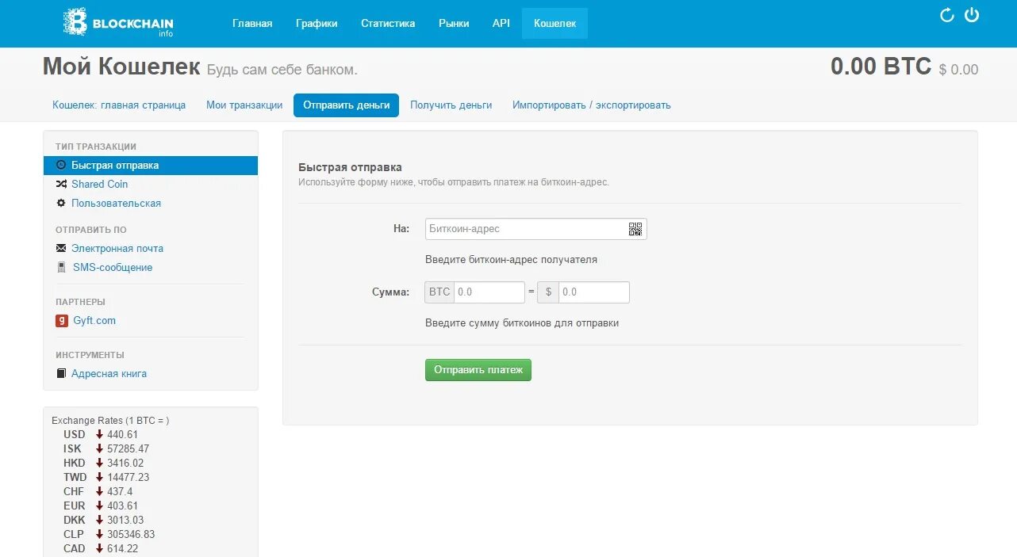Image resolution: width=1017 pixels, height=557 pixels.
Task: Open Импортировать / экспортировать tab
Action: [x=591, y=105]
